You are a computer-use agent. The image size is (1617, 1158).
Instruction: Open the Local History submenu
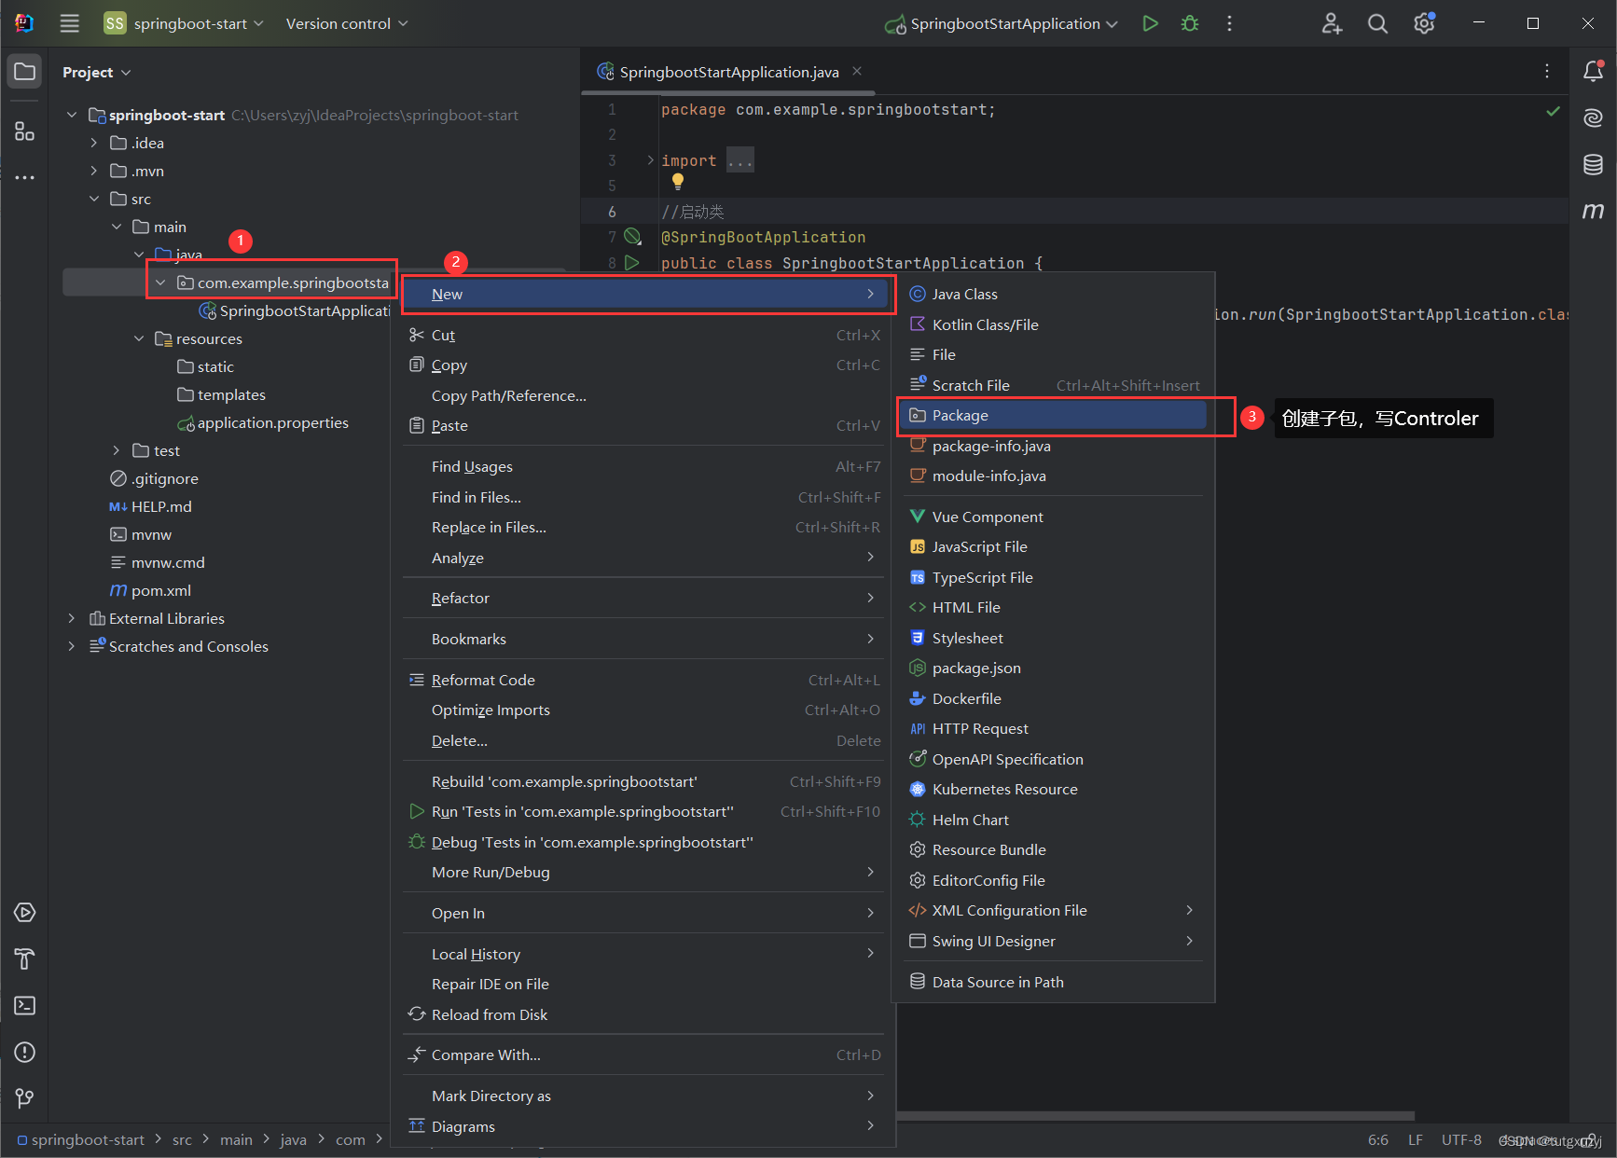[644, 954]
